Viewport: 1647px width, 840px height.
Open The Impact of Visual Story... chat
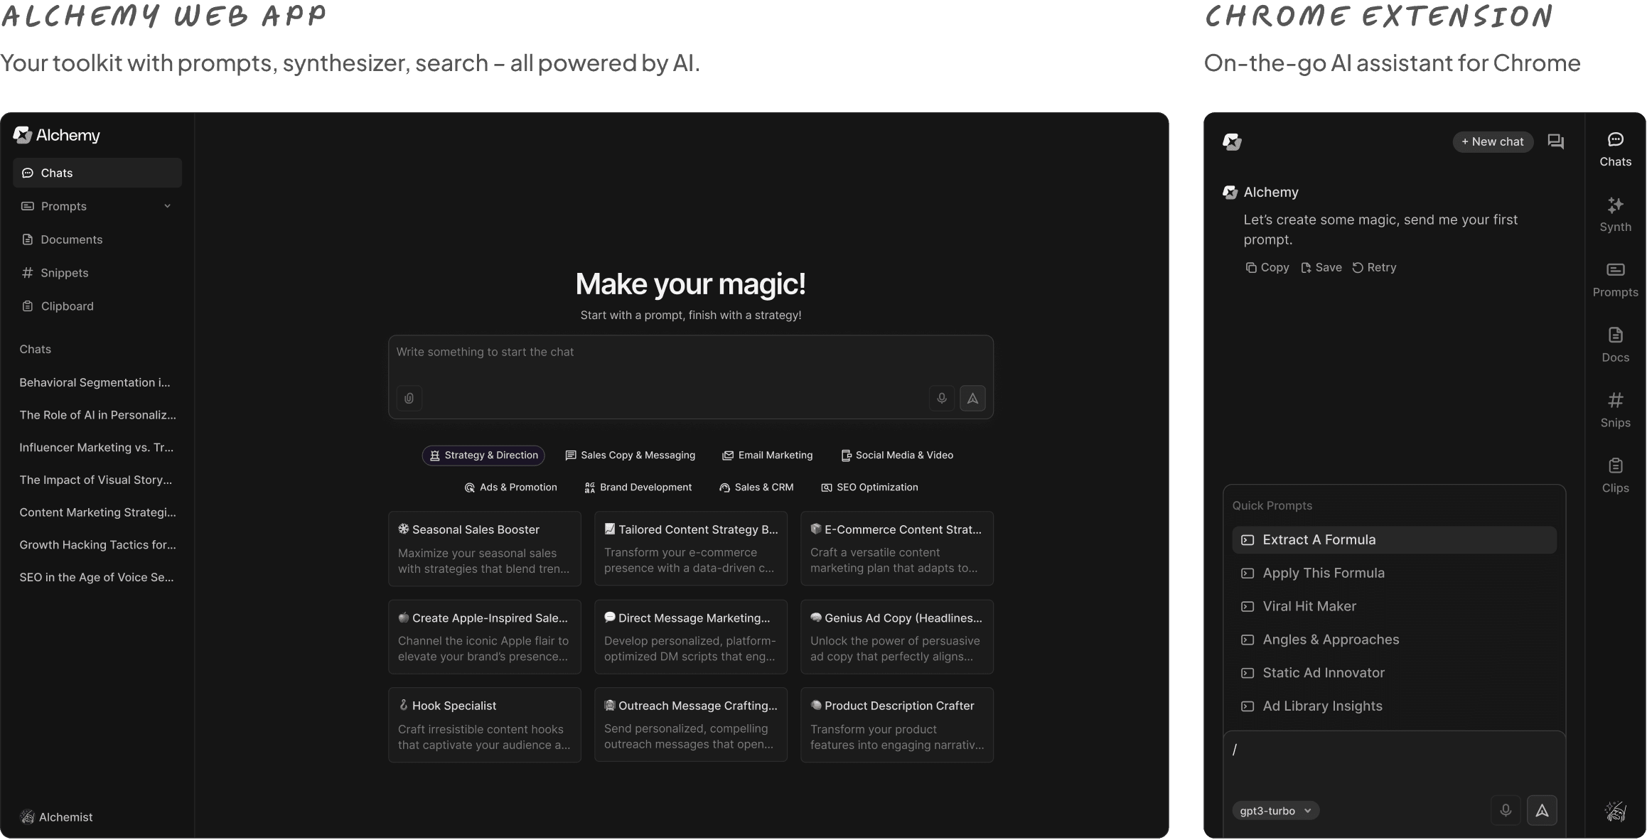tap(96, 480)
